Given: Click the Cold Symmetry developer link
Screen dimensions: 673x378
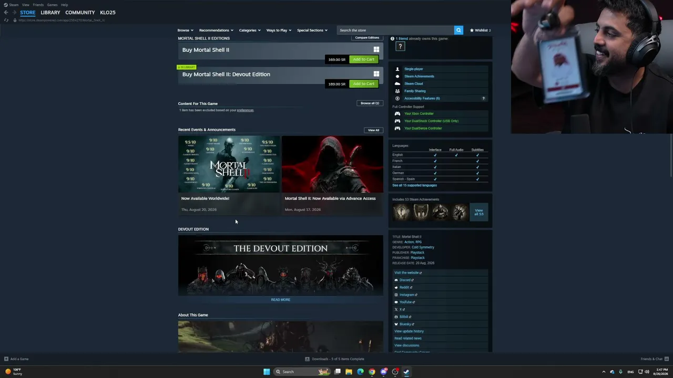Looking at the screenshot, I should 423,247.
